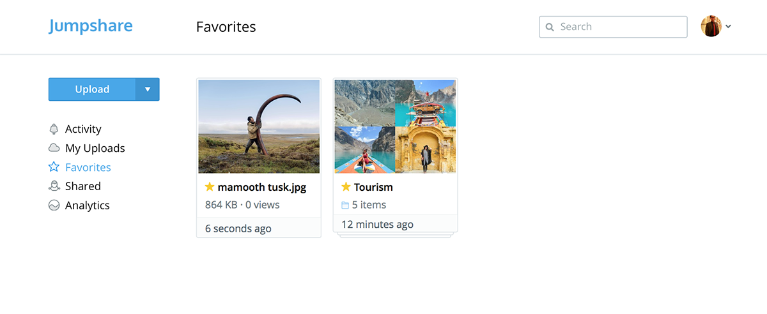
Task: Click the Jumpshare logo link
Action: pyautogui.click(x=91, y=26)
